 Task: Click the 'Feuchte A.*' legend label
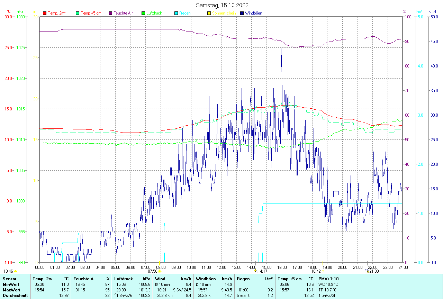[123, 13]
